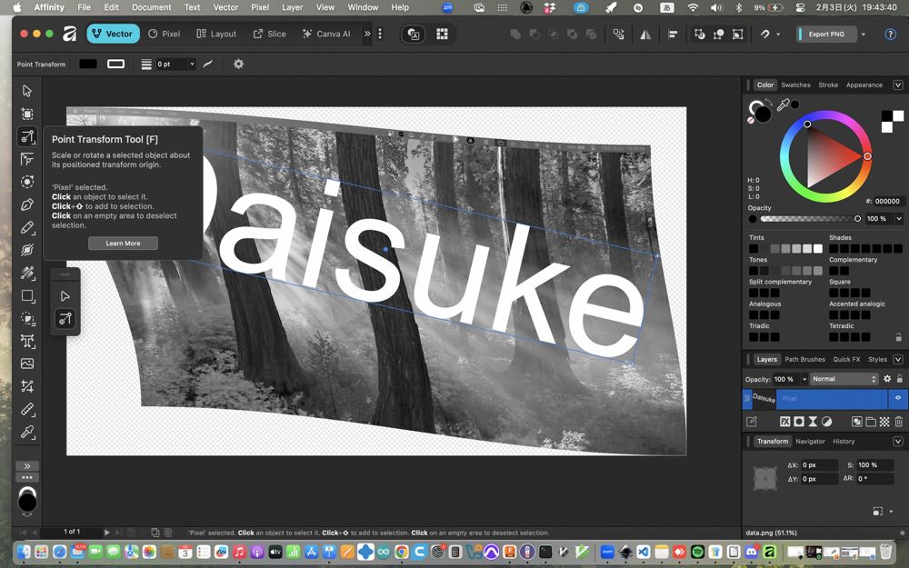Add a pixel layer via checkerboard icon
909x568 pixels.
click(884, 422)
